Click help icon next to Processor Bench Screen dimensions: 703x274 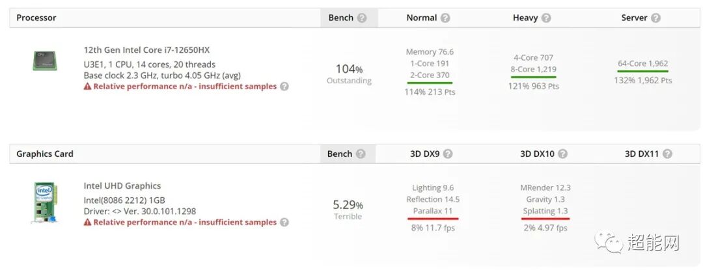click(362, 18)
